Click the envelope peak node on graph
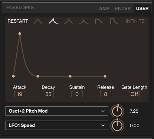The image size is (154, 139). 20,34
